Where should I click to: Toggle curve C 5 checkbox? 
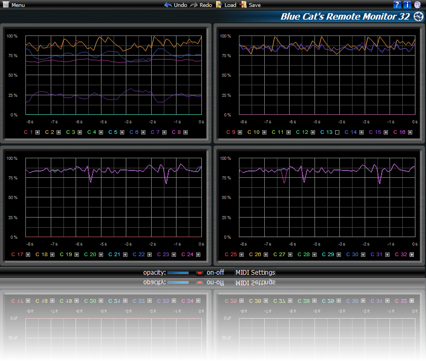[122, 132]
